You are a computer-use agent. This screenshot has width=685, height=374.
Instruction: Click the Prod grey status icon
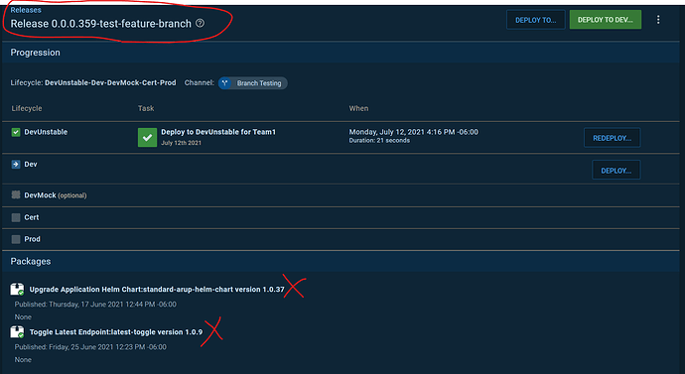click(x=16, y=239)
